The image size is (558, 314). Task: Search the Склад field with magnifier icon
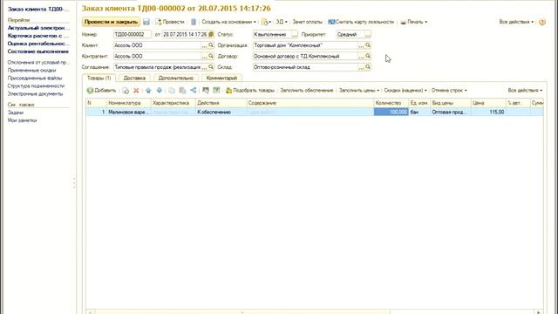pos(368,67)
